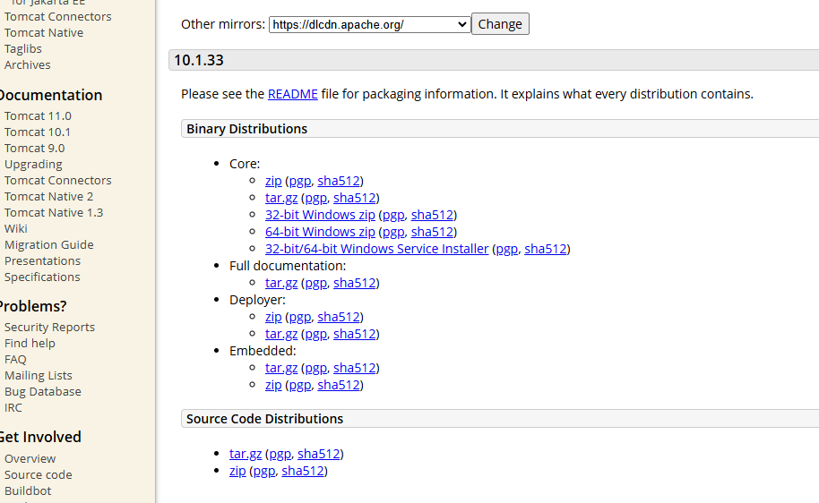Screen dimensions: 819x503
Task: Click the Change mirror button
Action: pos(500,24)
